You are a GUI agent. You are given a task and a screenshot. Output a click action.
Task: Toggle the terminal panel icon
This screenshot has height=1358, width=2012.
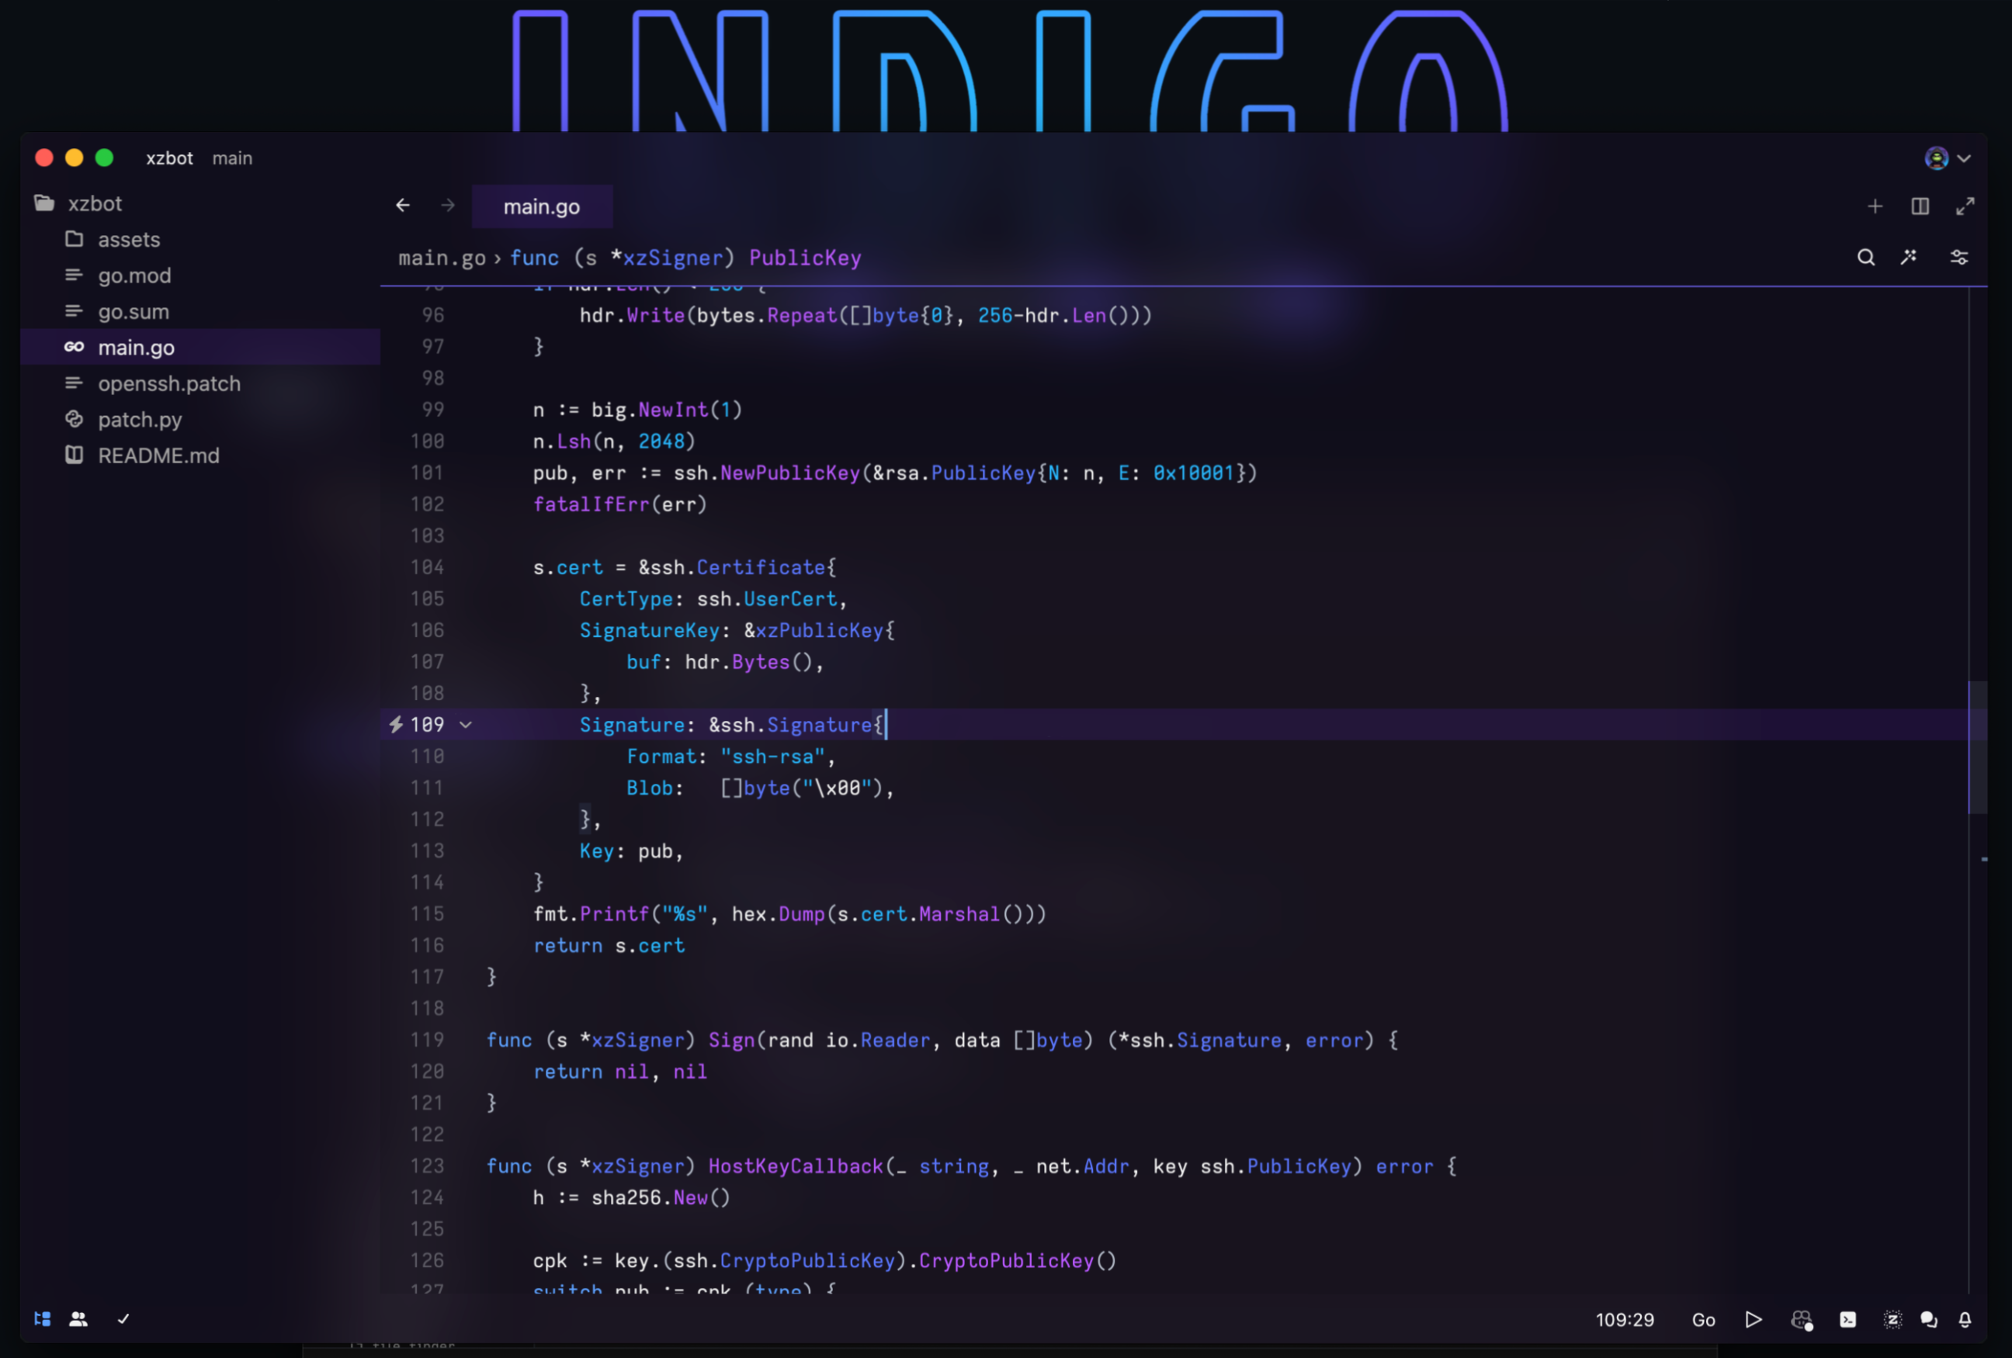(x=1847, y=1319)
